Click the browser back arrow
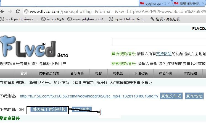 [x=2, y=12]
